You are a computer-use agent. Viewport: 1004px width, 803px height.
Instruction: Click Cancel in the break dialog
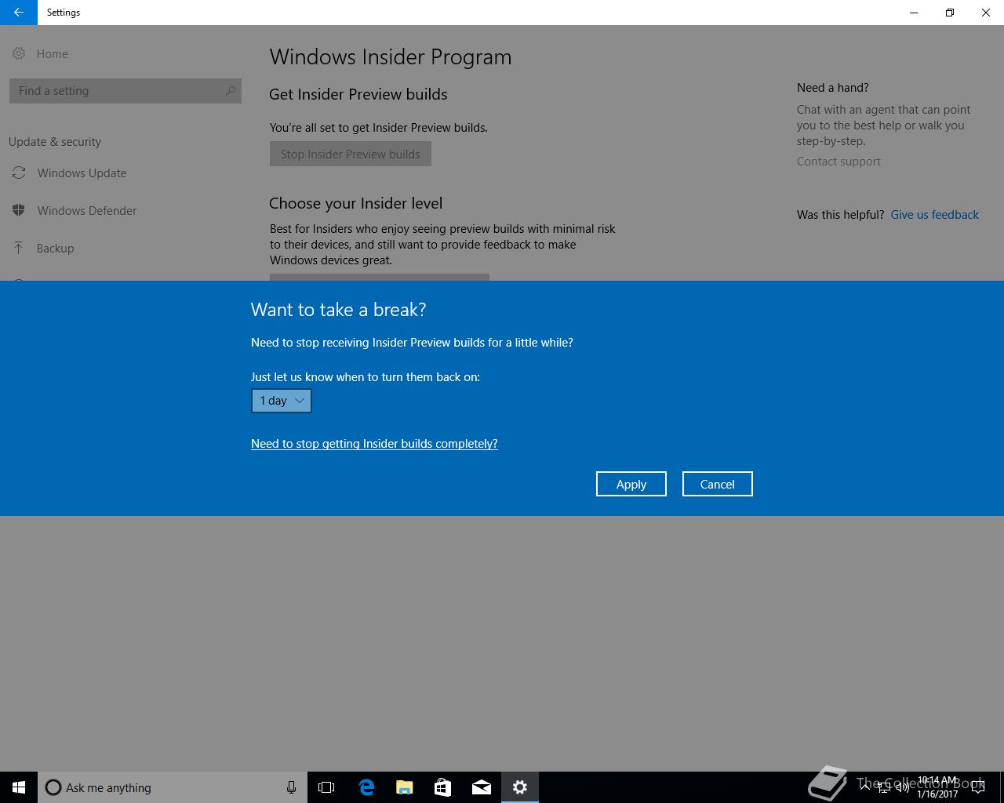(x=718, y=484)
